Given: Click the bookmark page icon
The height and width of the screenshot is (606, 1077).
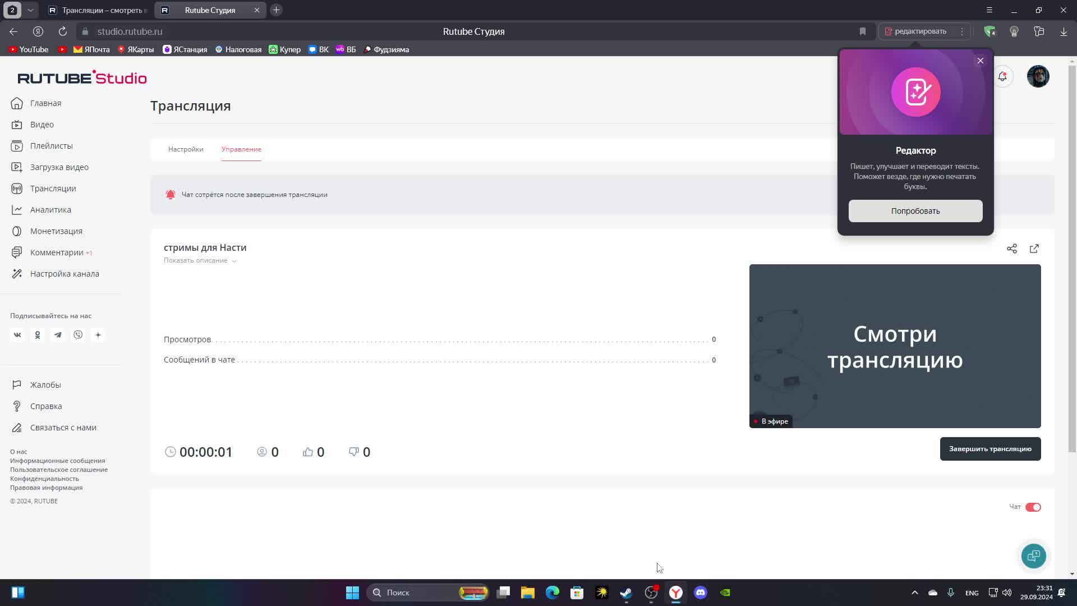Looking at the screenshot, I should point(863,31).
